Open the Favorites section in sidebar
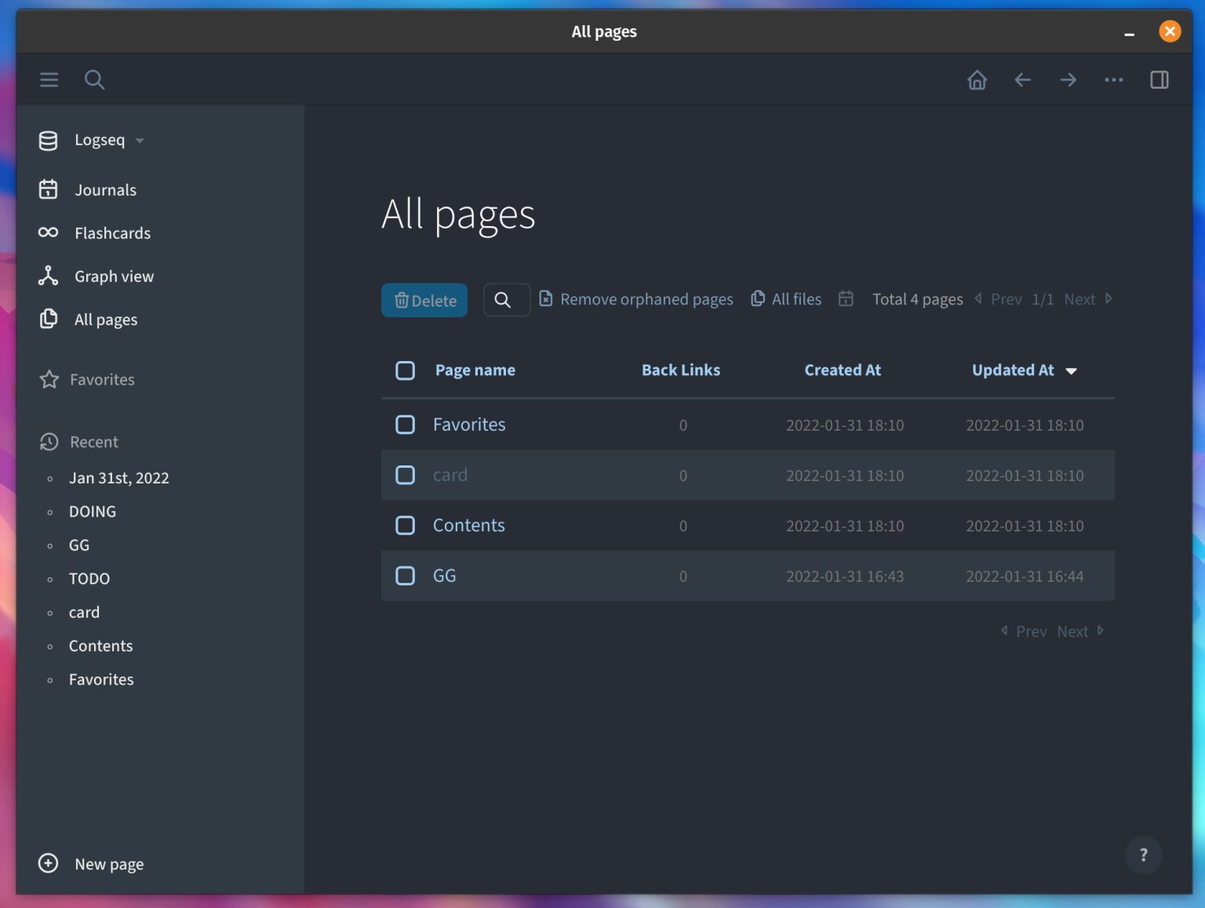 coord(102,379)
